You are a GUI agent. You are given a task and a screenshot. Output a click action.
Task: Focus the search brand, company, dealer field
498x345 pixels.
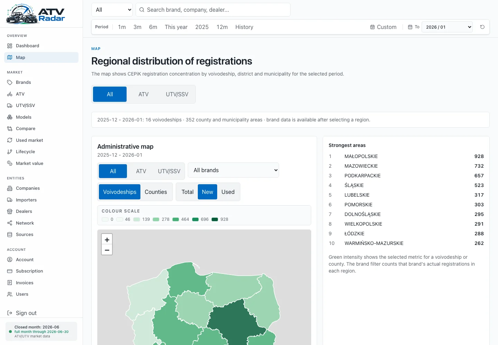213,10
